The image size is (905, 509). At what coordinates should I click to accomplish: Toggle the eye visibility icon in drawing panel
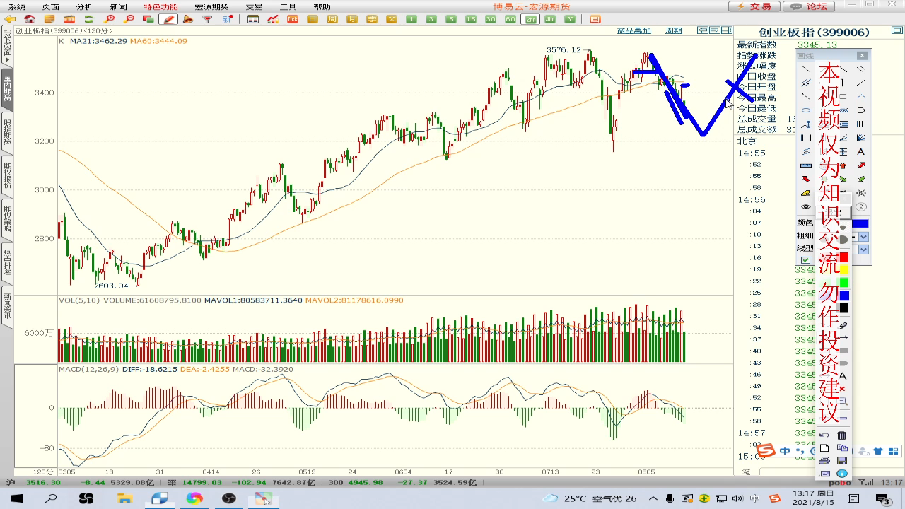pyautogui.click(x=805, y=207)
